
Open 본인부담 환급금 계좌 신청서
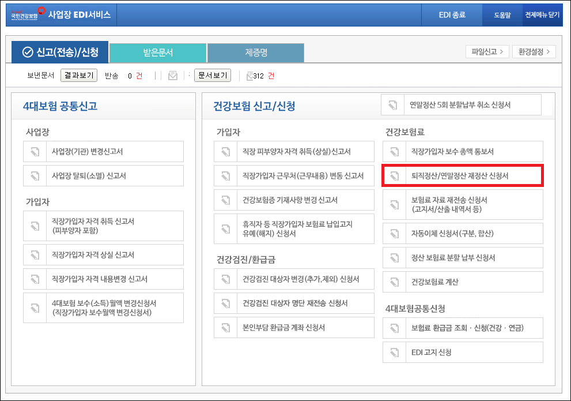[x=294, y=328]
